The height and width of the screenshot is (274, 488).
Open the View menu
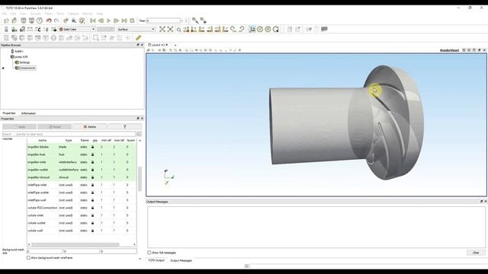click(x=23, y=14)
